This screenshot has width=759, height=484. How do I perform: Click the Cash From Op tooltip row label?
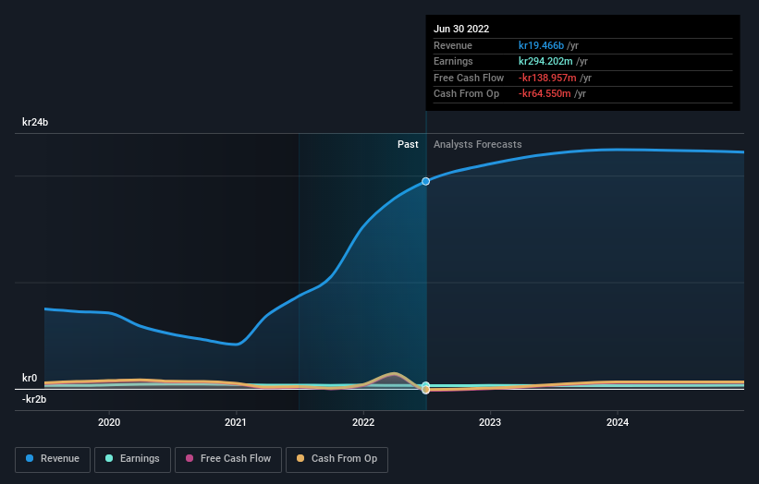[466, 94]
